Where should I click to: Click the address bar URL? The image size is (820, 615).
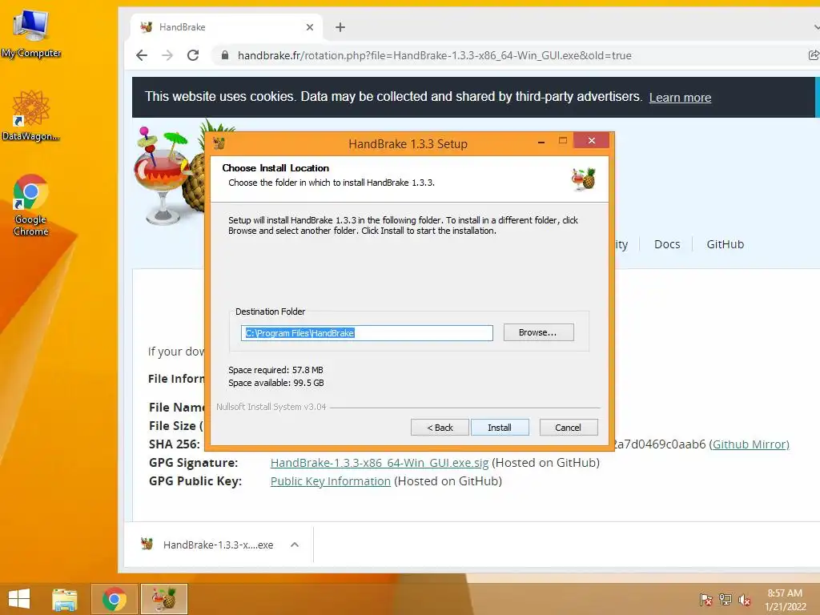tap(434, 55)
